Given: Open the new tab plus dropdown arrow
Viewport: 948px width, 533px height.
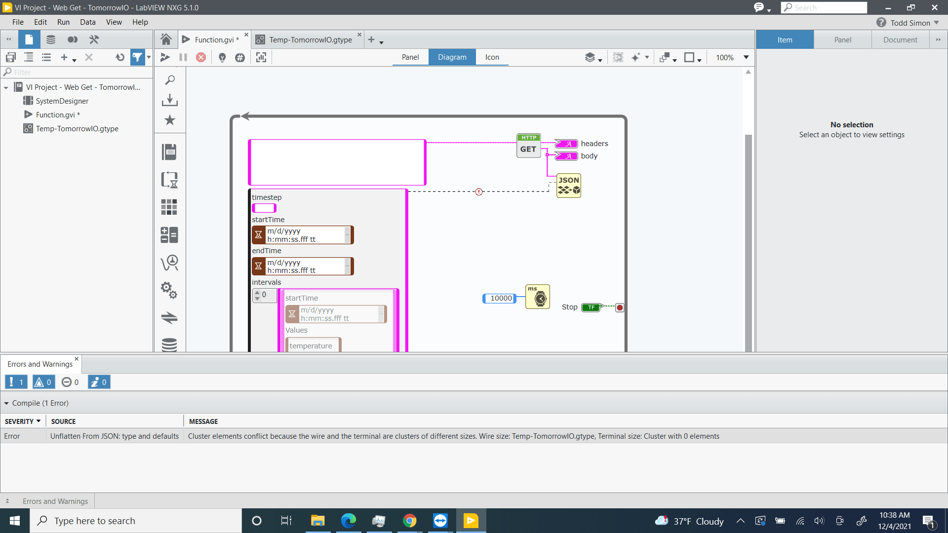Looking at the screenshot, I should point(382,42).
